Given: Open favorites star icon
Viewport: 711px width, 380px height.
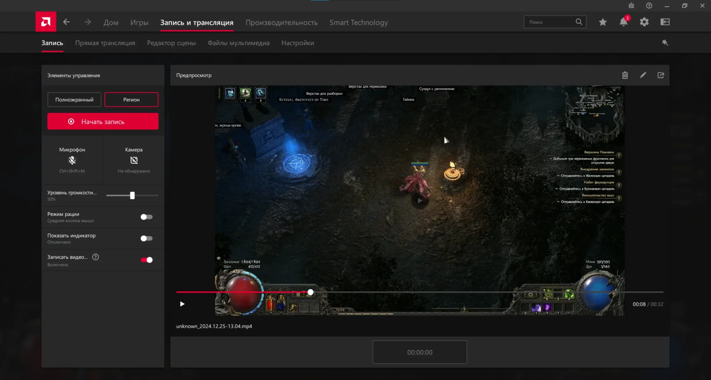Looking at the screenshot, I should tap(602, 22).
